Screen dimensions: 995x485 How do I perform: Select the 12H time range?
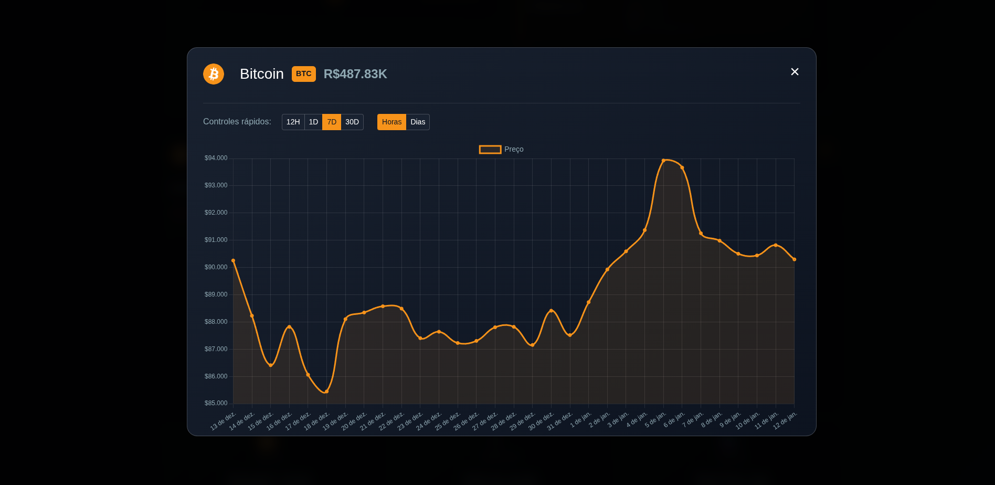tap(293, 122)
